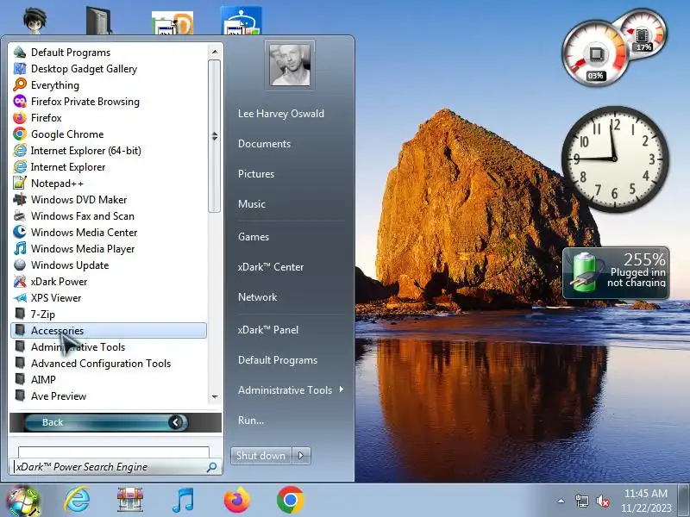690x517 pixels.
Task: Click the Start orb on the taskbar
Action: 22,501
